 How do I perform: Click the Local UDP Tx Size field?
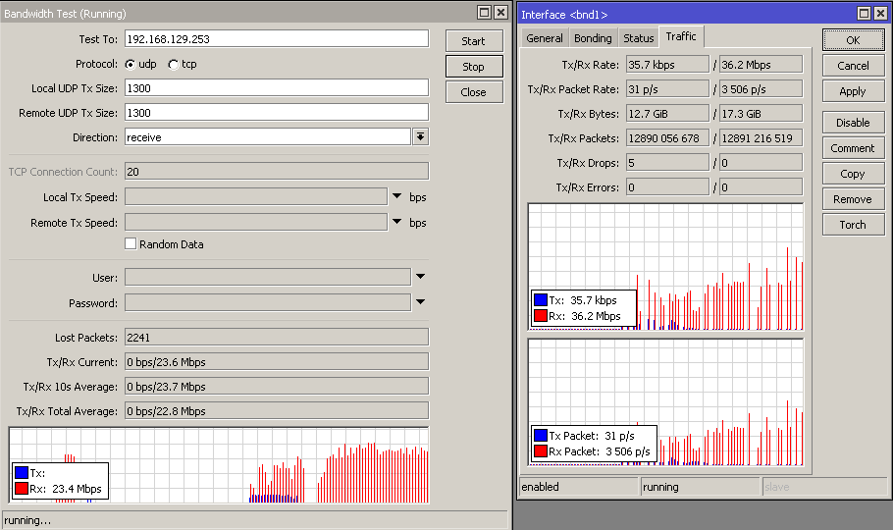pos(276,87)
